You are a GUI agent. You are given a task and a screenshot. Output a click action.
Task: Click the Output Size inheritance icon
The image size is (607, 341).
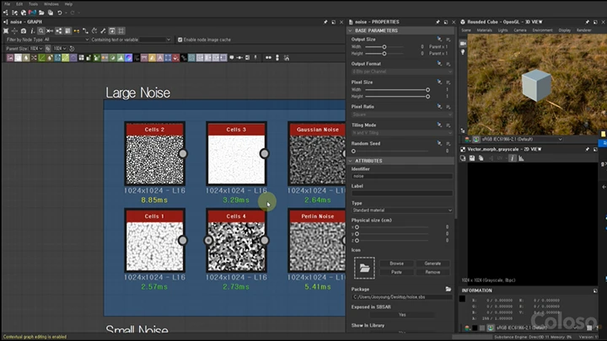point(439,39)
